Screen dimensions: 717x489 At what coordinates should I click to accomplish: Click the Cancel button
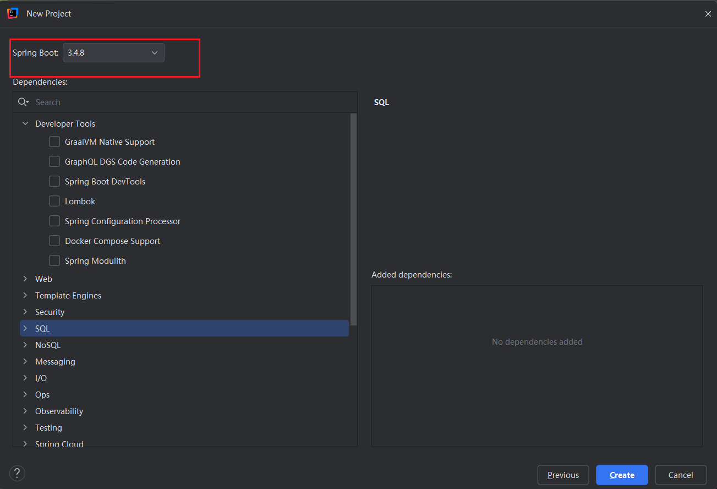tap(681, 475)
